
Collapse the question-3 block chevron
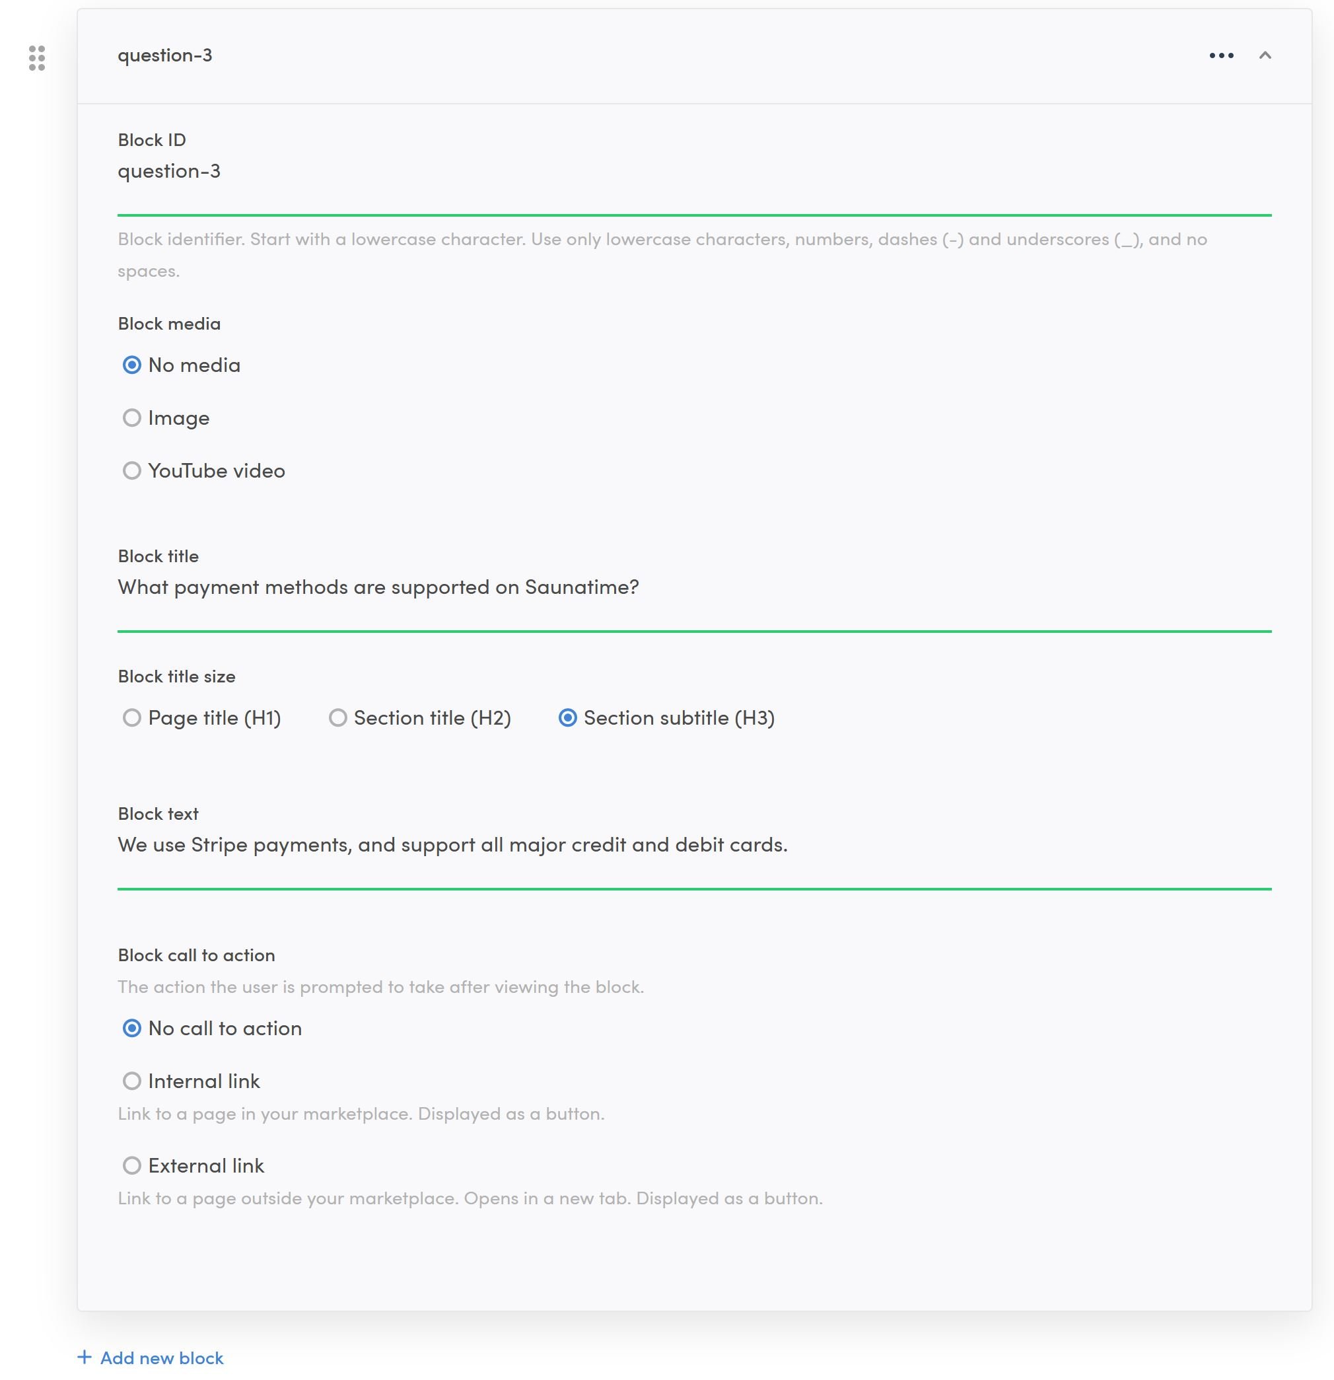click(1264, 55)
